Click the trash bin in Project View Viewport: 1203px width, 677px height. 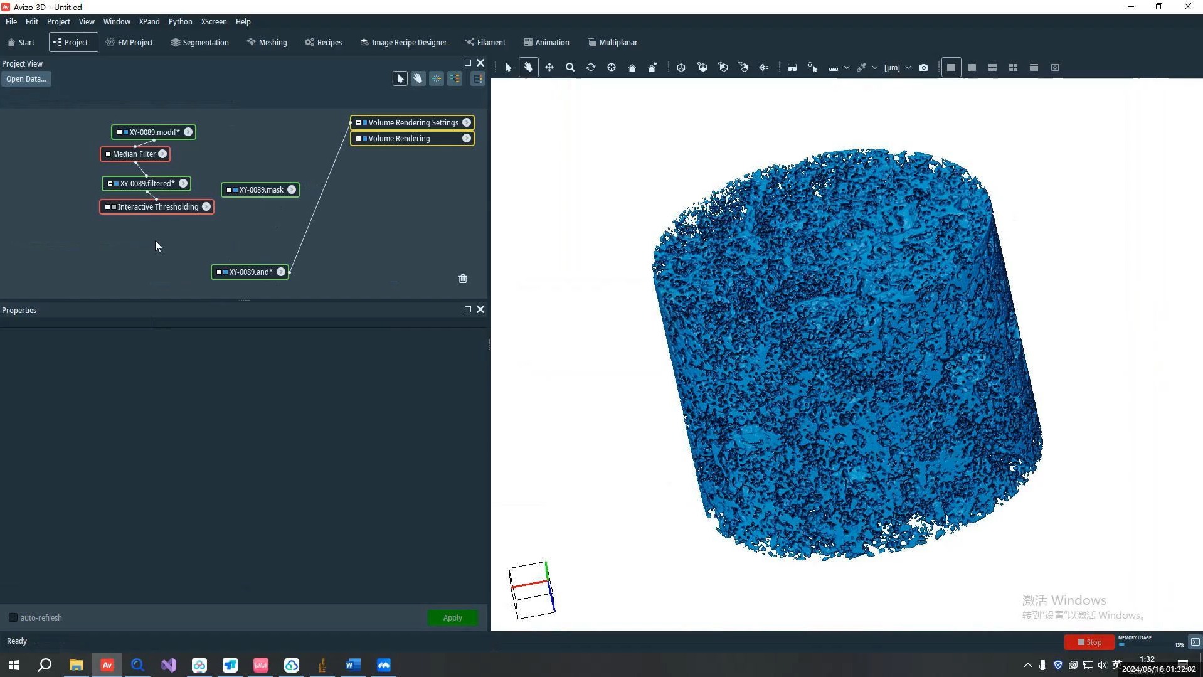pos(462,279)
